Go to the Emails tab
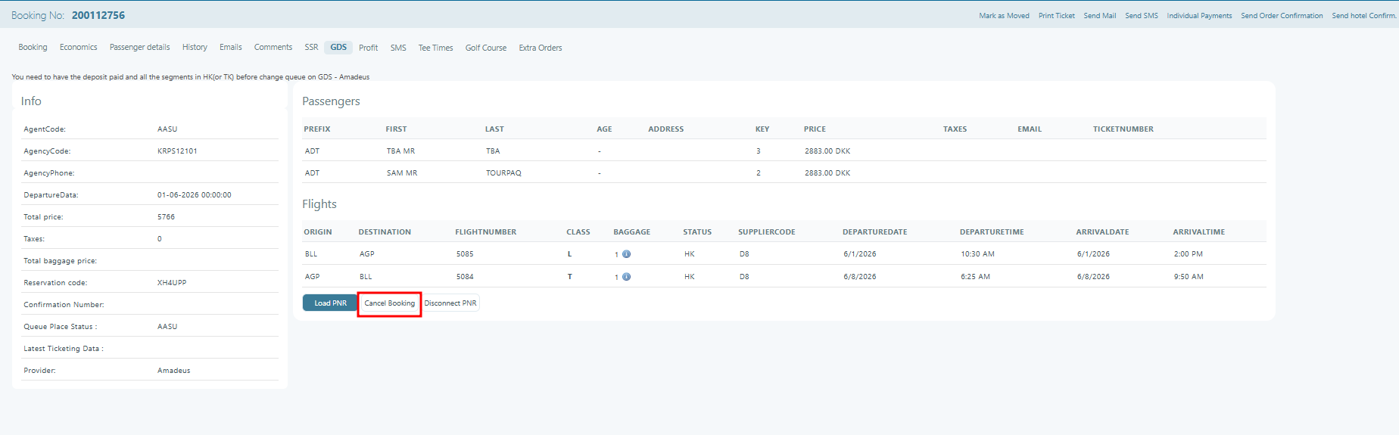 [230, 48]
